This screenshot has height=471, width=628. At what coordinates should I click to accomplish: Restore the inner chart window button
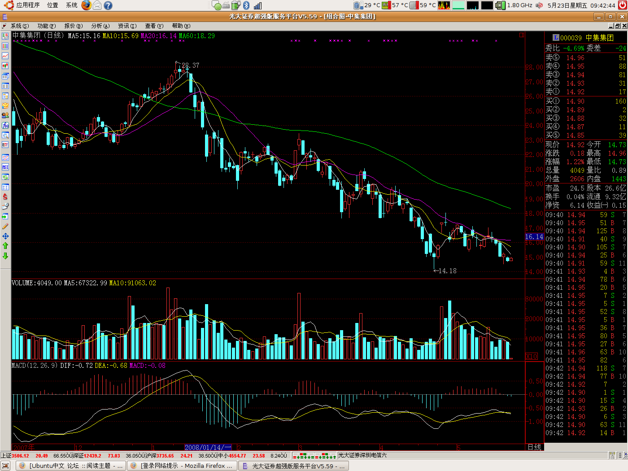[617, 26]
